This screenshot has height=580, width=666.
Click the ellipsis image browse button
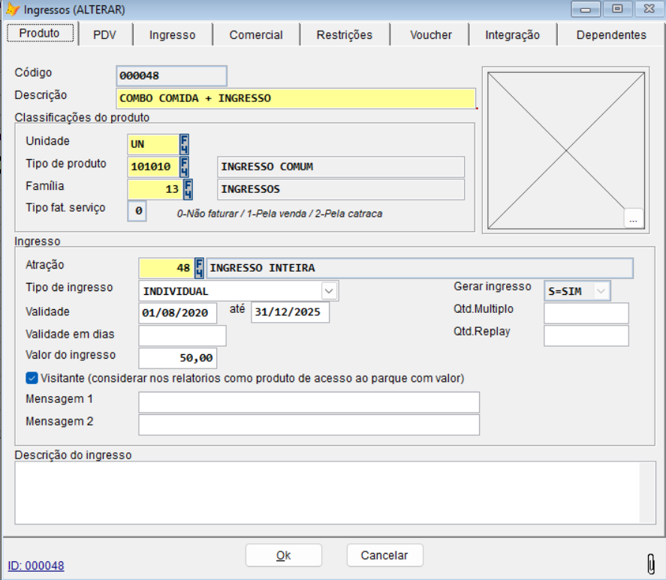[634, 218]
